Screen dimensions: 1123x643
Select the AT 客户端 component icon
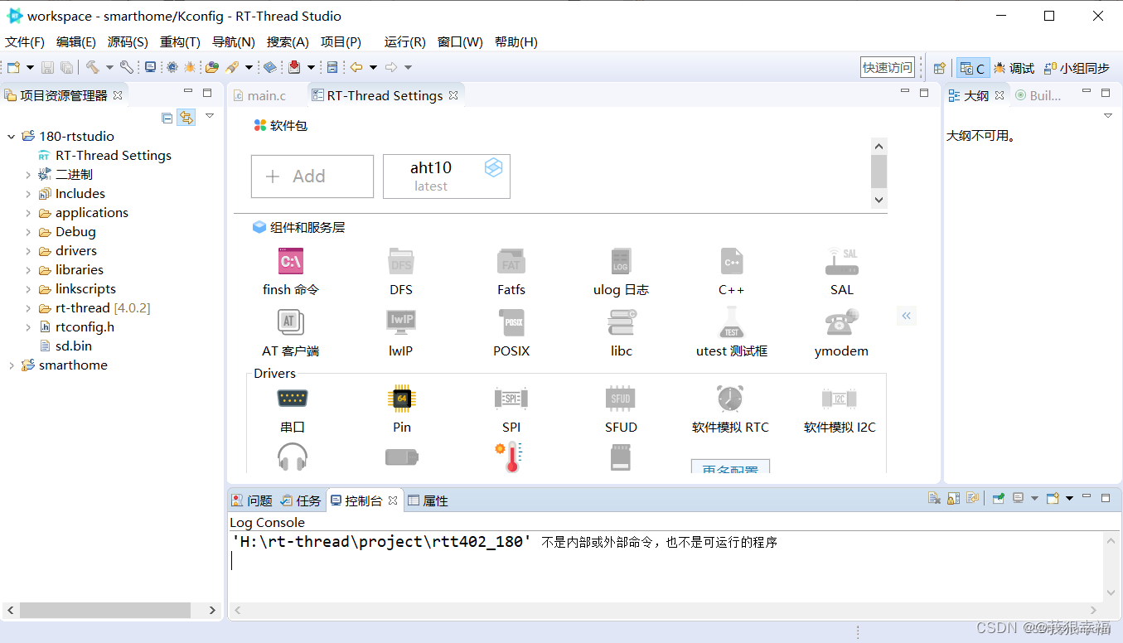291,321
